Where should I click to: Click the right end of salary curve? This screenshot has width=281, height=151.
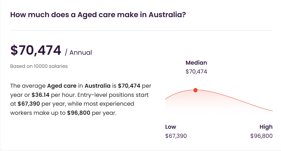pyautogui.click(x=272, y=111)
